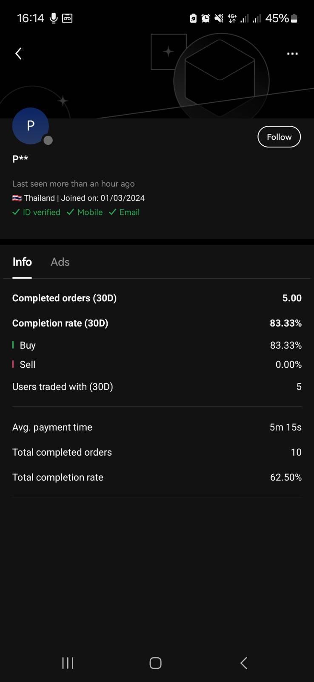Select the Info tab

(22, 262)
